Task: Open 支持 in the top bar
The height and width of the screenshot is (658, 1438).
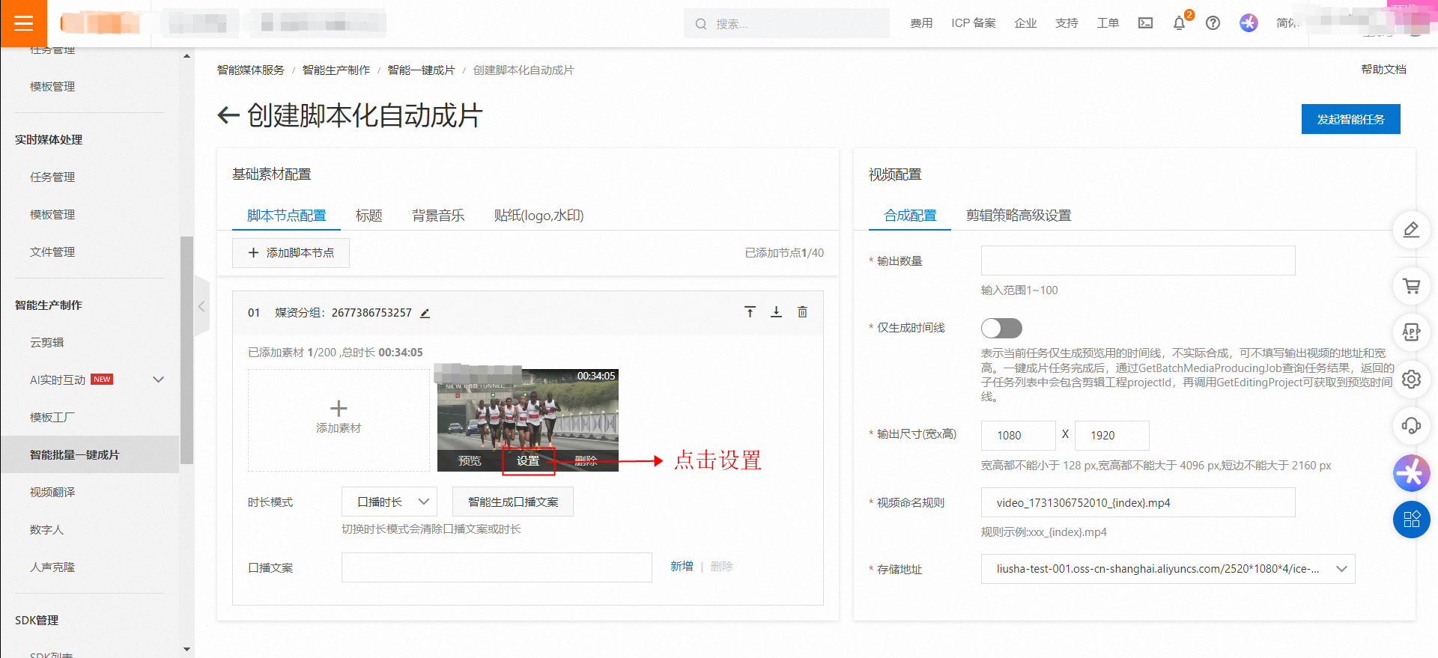Action: (x=1067, y=23)
